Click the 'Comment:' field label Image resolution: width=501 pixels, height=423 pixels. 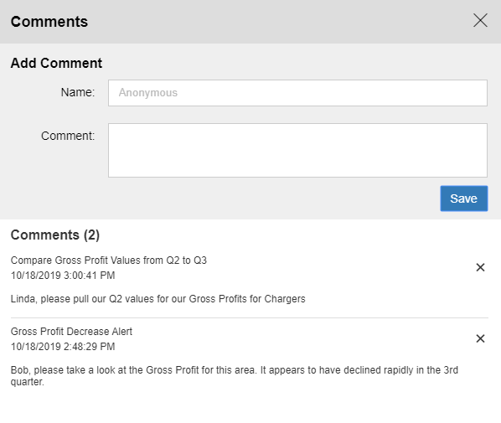tap(68, 136)
